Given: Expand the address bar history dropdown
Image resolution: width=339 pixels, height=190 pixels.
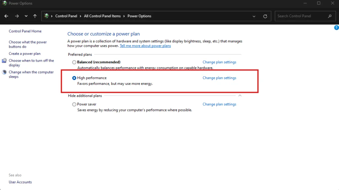Looking at the screenshot, I should pos(254,16).
